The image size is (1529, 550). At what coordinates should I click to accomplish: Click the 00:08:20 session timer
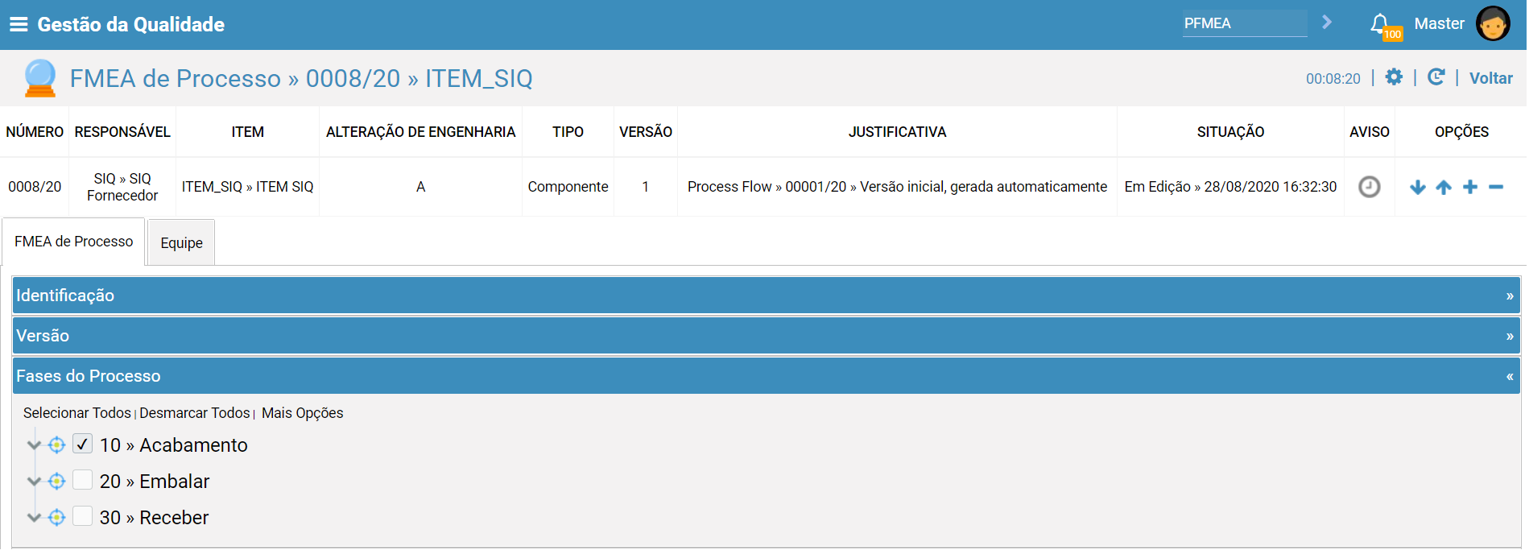coord(1333,79)
